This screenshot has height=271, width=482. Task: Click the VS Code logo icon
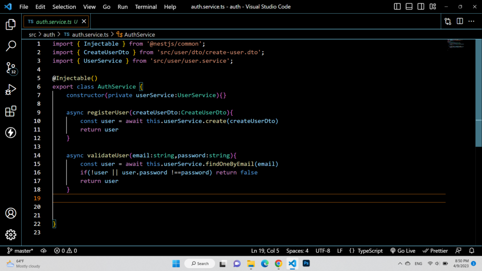(8, 7)
